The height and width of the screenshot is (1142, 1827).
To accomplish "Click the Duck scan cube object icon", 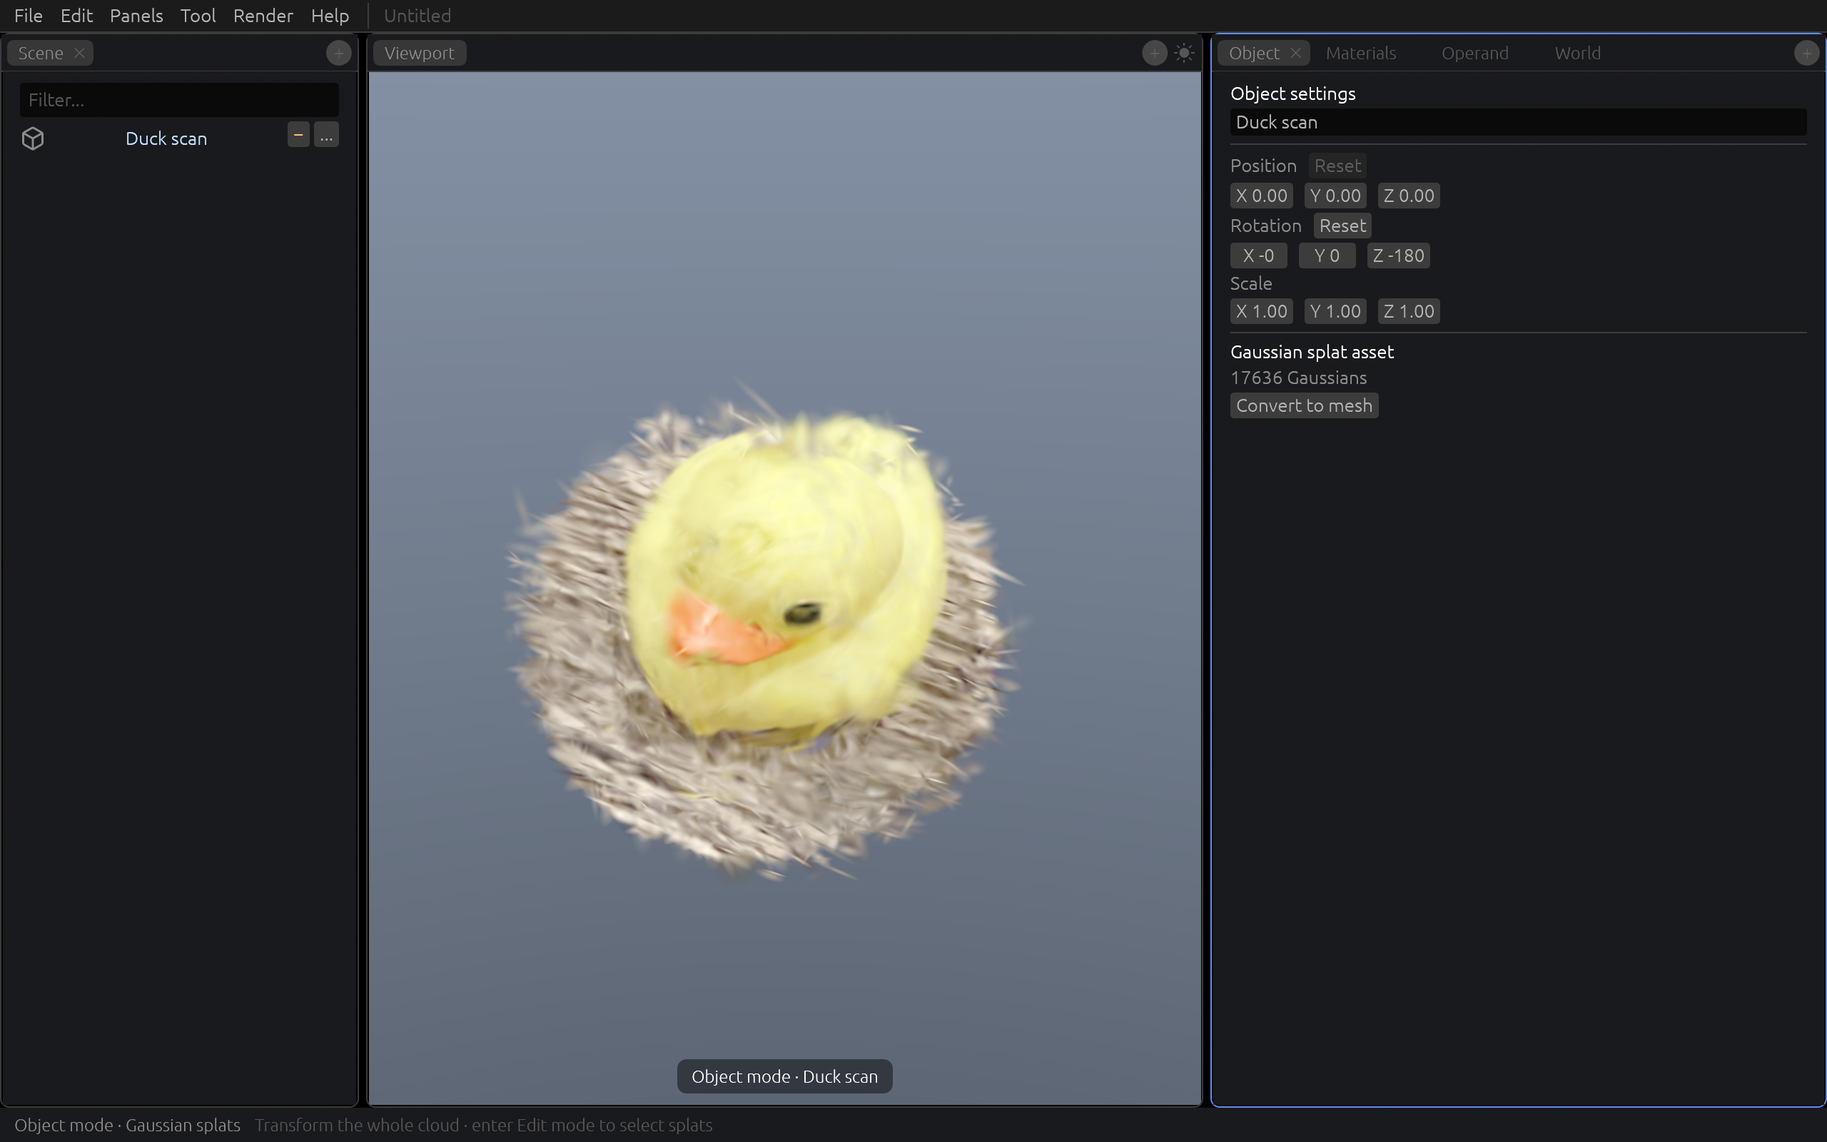I will pos(32,138).
